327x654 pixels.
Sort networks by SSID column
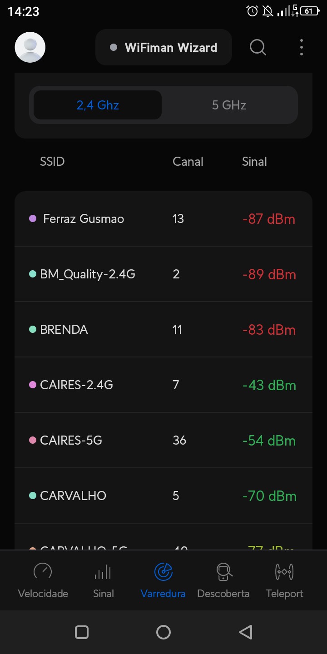pyautogui.click(x=52, y=162)
